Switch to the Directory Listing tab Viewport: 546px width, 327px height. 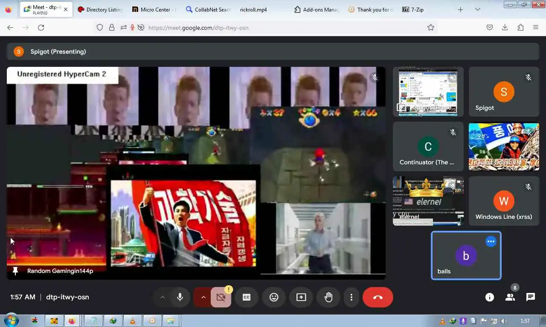[x=99, y=9]
